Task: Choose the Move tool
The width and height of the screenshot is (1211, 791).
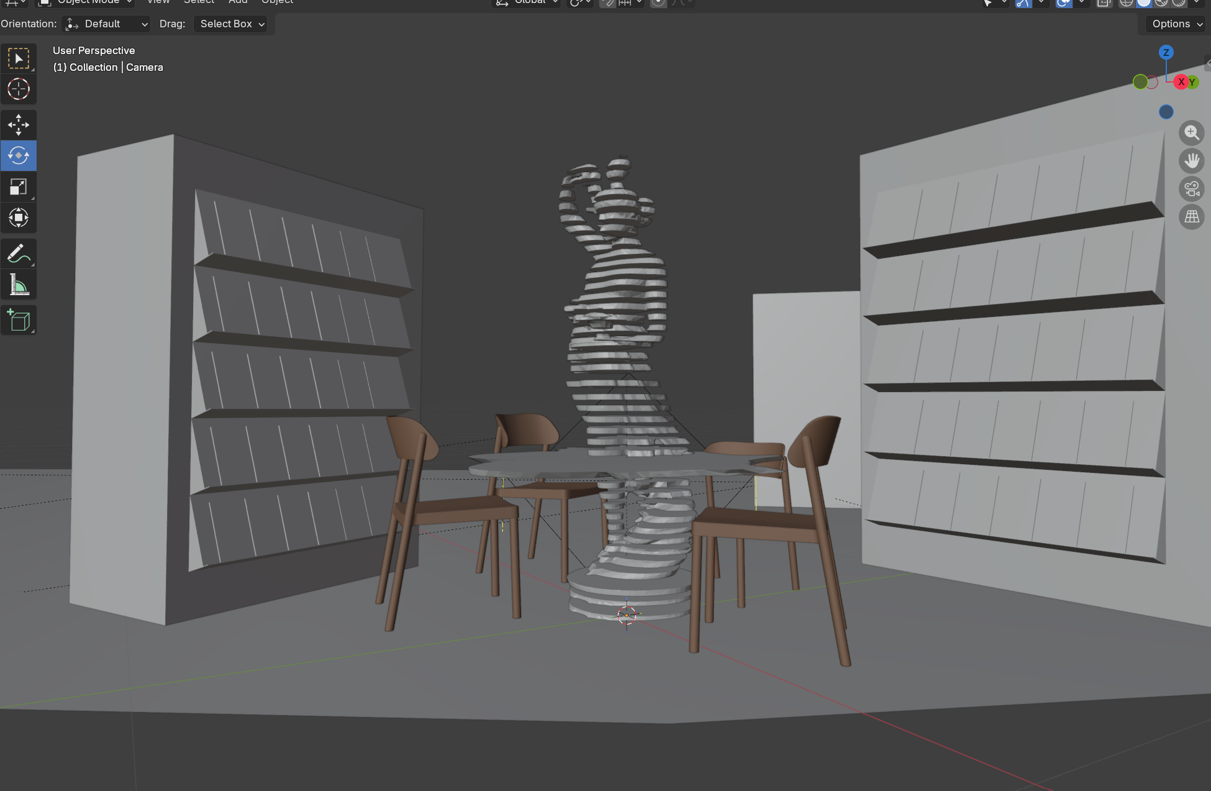Action: click(19, 125)
